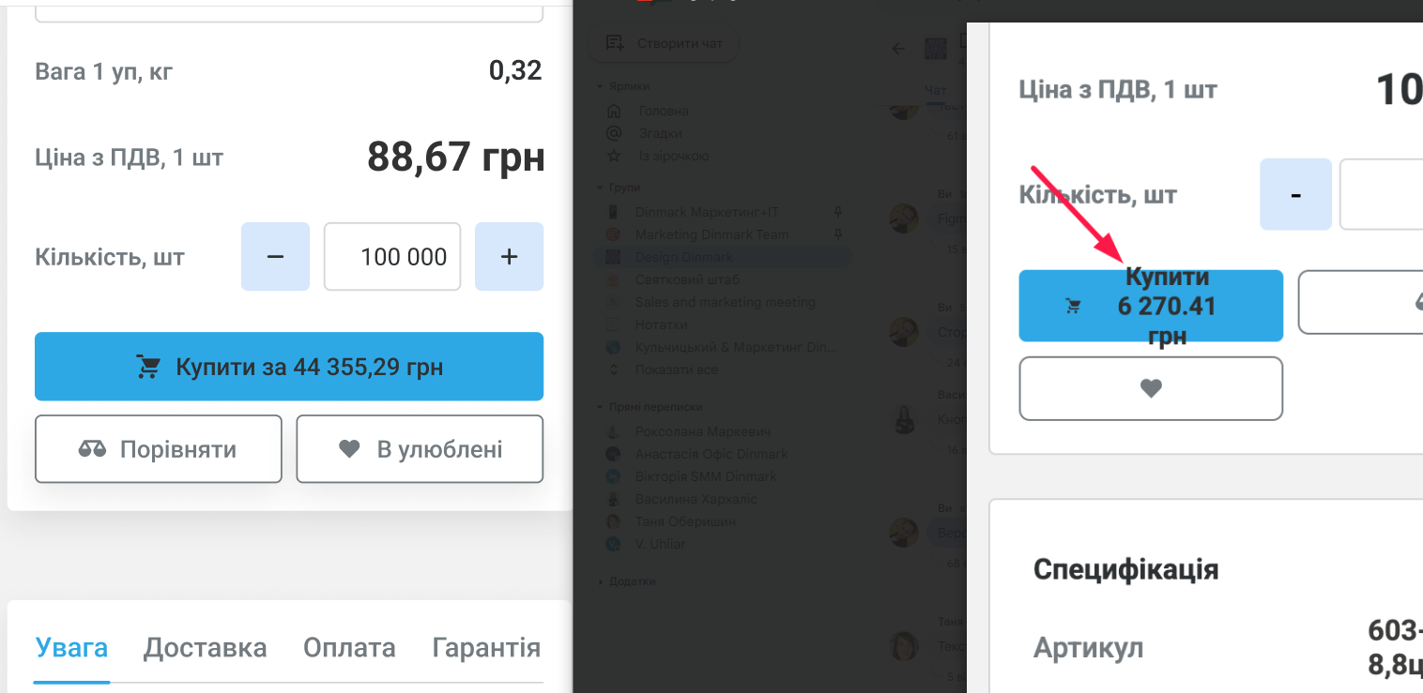1423x693 pixels.
Task: Increase quantity with the plus button
Action: click(x=509, y=257)
